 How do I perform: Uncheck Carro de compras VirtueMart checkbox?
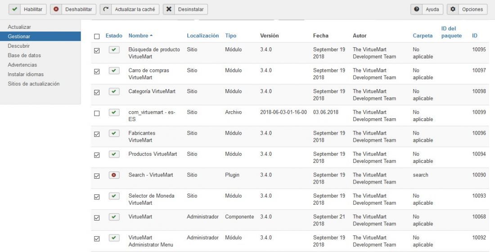97,72
